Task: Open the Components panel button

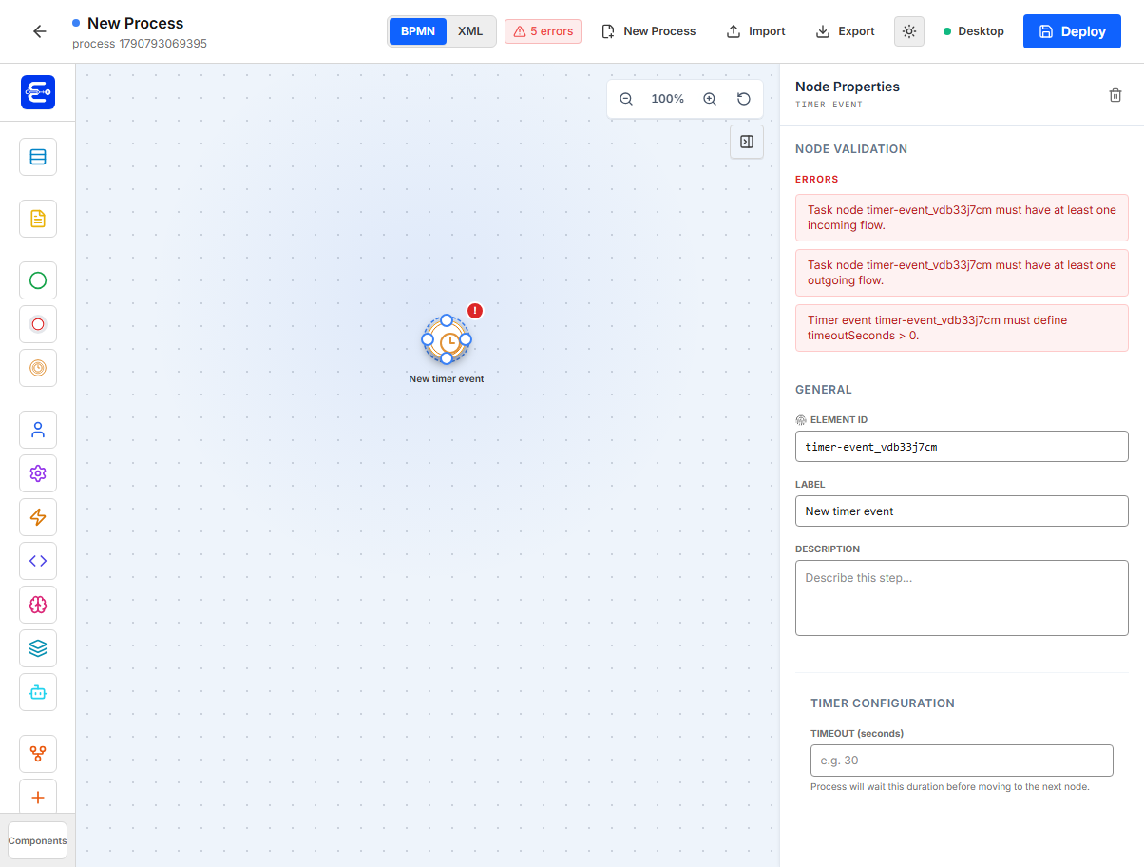Action: pos(38,840)
